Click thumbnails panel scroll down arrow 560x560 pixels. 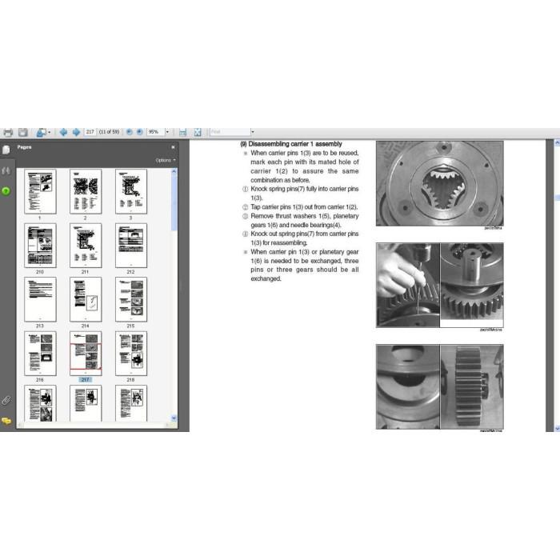click(x=174, y=418)
